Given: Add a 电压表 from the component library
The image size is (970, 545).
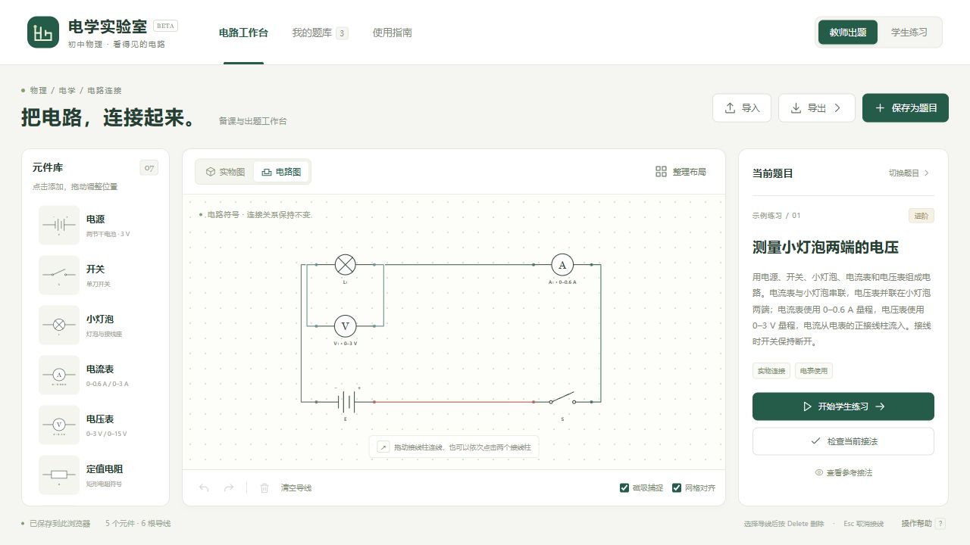Looking at the screenshot, I should pyautogui.click(x=95, y=425).
